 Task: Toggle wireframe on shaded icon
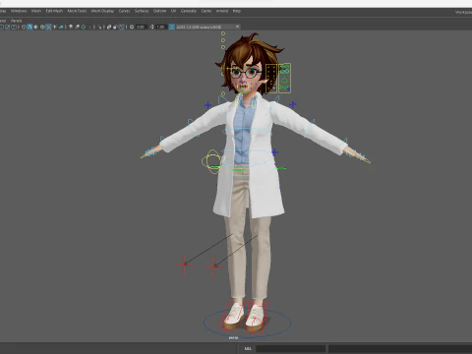[42, 27]
